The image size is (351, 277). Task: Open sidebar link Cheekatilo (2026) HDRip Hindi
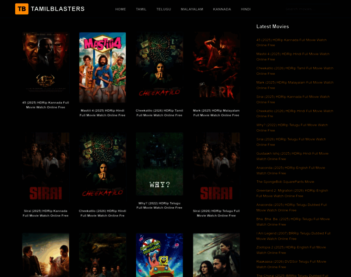pos(295,114)
